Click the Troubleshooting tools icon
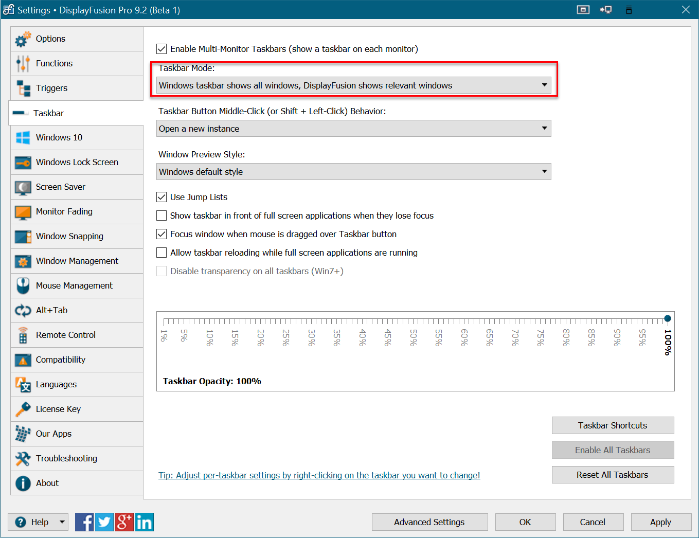Image resolution: width=699 pixels, height=538 pixels. (23, 459)
